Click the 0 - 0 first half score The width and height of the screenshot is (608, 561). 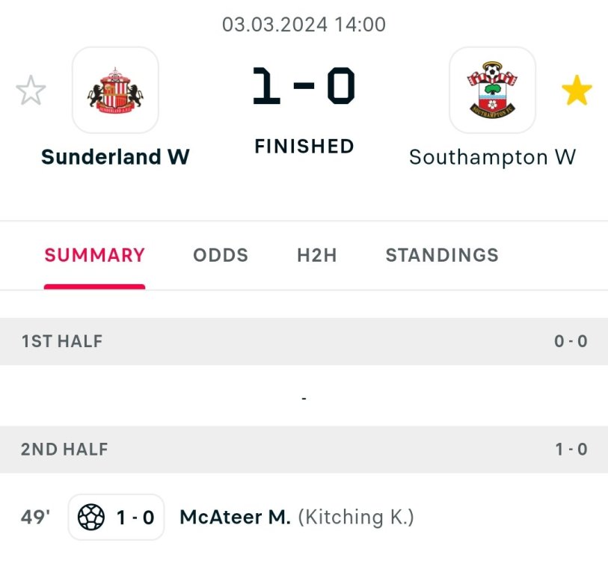click(x=571, y=342)
